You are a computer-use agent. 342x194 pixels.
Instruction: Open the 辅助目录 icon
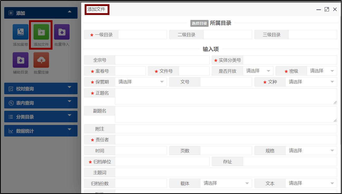click(x=21, y=60)
